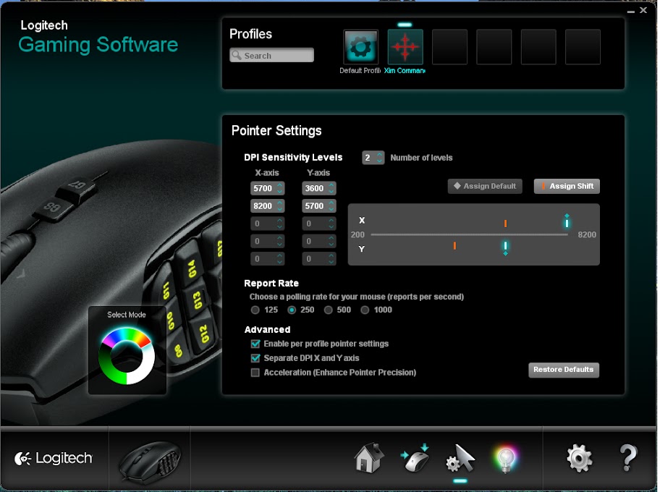Viewport: 660px width, 492px height.
Task: Click Restore Defaults
Action: click(x=564, y=370)
